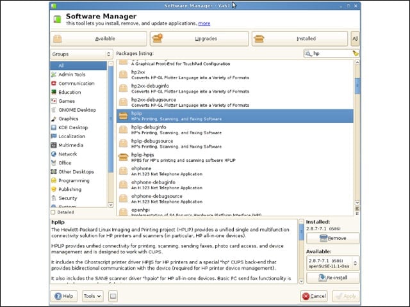Click the hp2xx-debugsource package icon
Viewport: 410px width, 307px height.
(123, 102)
